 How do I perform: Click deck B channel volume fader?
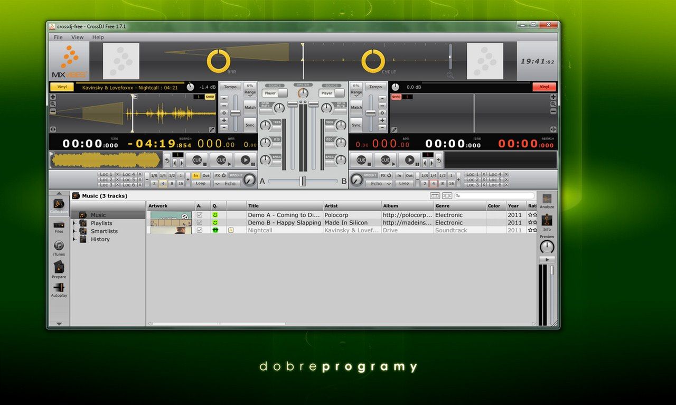(x=314, y=105)
